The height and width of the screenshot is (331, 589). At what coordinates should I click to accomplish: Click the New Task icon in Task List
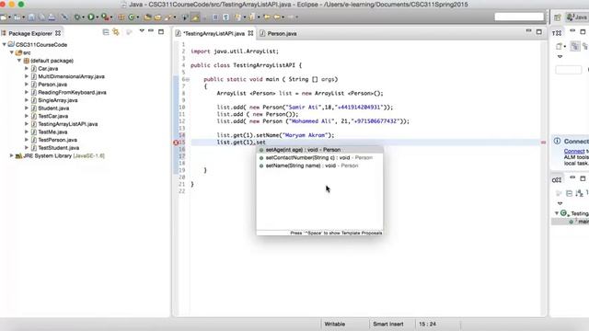(560, 46)
